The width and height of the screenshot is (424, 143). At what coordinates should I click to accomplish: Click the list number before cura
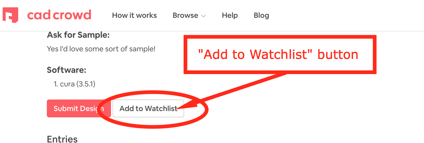click(x=55, y=84)
